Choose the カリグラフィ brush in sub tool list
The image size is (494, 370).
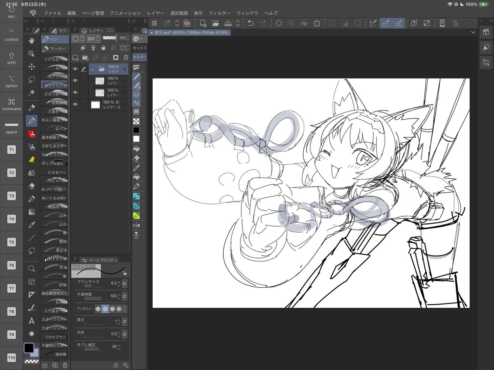point(55,85)
